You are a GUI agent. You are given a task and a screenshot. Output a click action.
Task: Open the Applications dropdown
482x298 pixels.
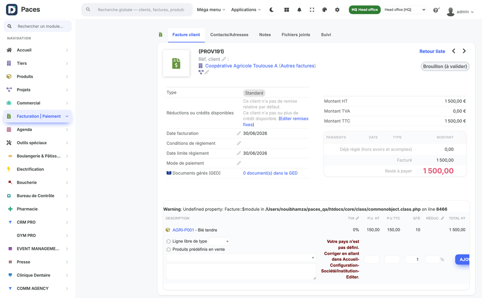click(246, 10)
